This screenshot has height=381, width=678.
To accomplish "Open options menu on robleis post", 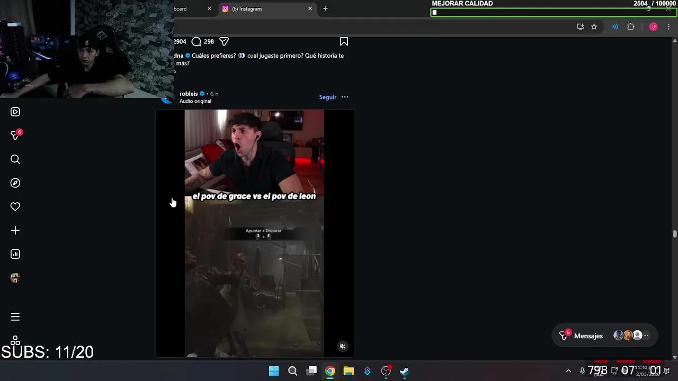I will tap(345, 97).
